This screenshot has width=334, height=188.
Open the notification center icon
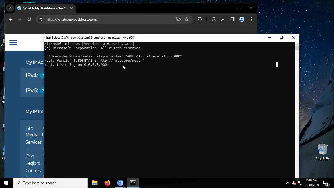click(326, 183)
